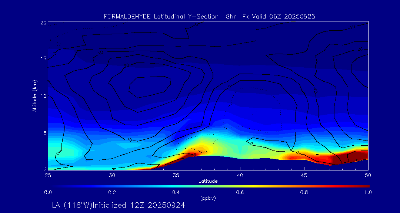The image size is (400, 213).
Task: Click the "(ppbv)" units label
Action: (x=208, y=198)
